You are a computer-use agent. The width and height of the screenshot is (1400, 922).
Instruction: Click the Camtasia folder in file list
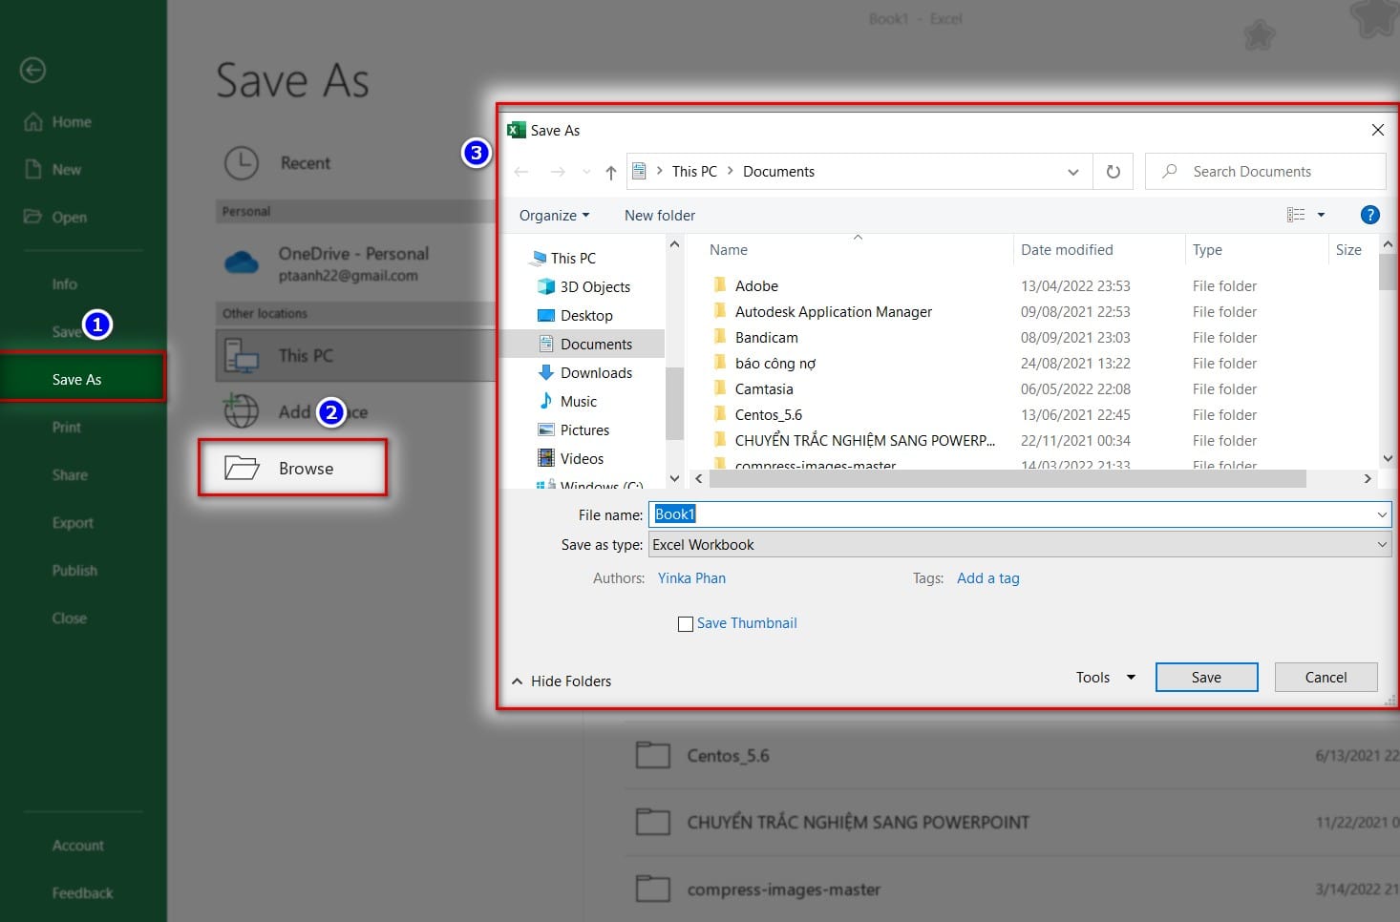(765, 388)
